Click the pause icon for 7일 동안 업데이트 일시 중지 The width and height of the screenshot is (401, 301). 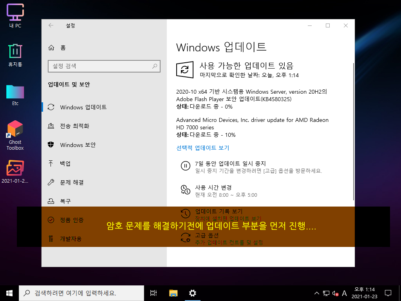click(x=185, y=166)
